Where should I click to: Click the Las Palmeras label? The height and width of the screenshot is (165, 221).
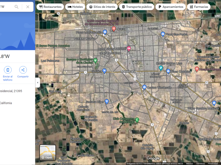tap(50, 61)
